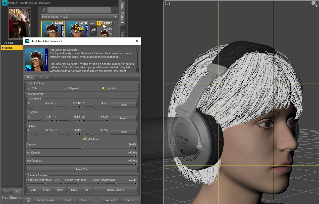Increase Longitude with its plus icon
The image size is (319, 204).
[x=61, y=184]
